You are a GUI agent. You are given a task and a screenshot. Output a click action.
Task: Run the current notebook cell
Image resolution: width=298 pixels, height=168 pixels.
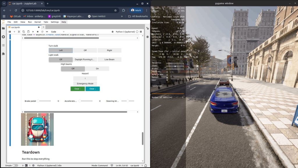click(x=33, y=32)
